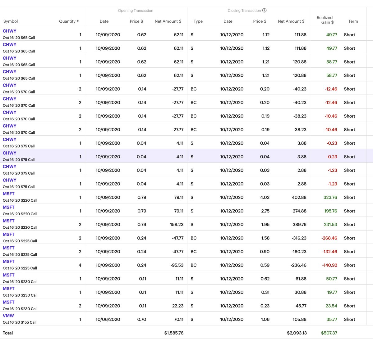Open the VMW symbol link
Image resolution: width=373 pixels, height=345 pixels.
[8, 316]
